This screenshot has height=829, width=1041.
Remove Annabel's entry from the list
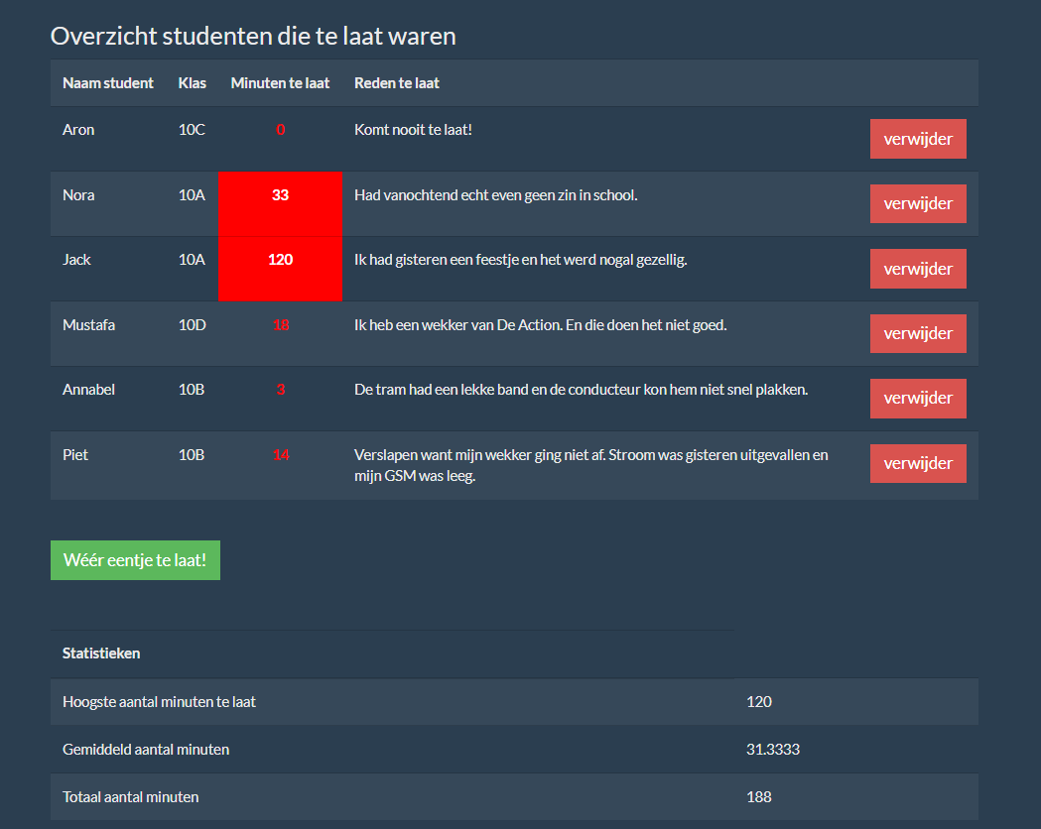coord(917,398)
